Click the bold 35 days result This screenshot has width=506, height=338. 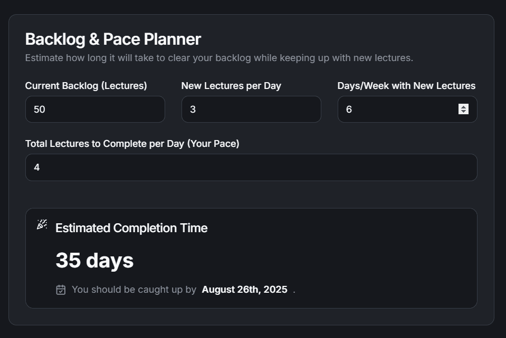94,260
